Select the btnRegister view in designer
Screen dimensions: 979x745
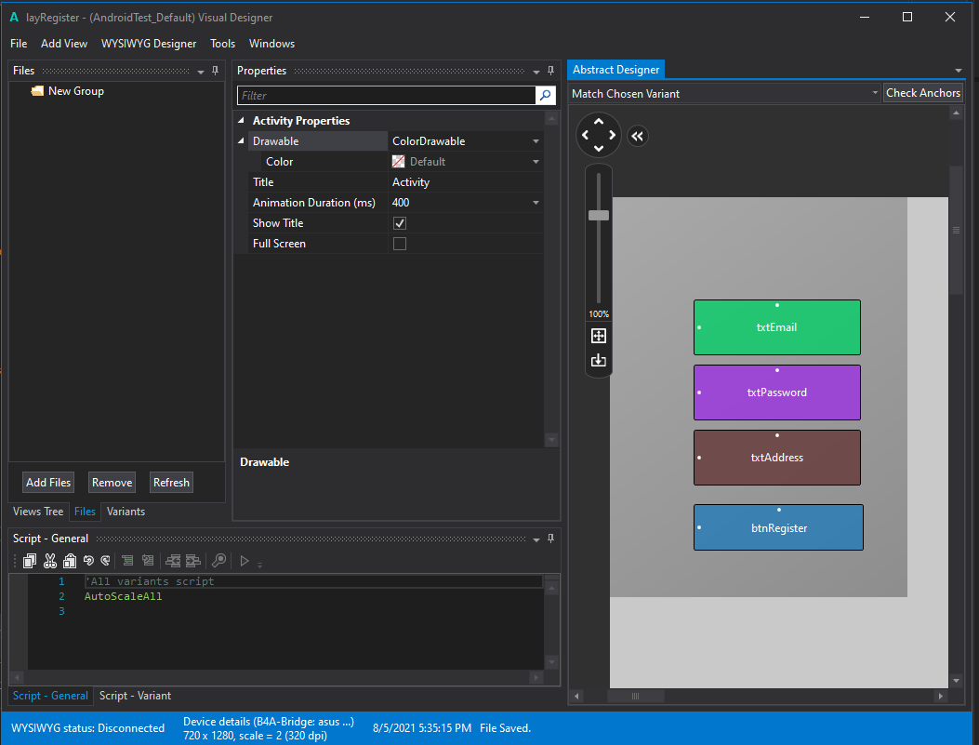point(778,528)
